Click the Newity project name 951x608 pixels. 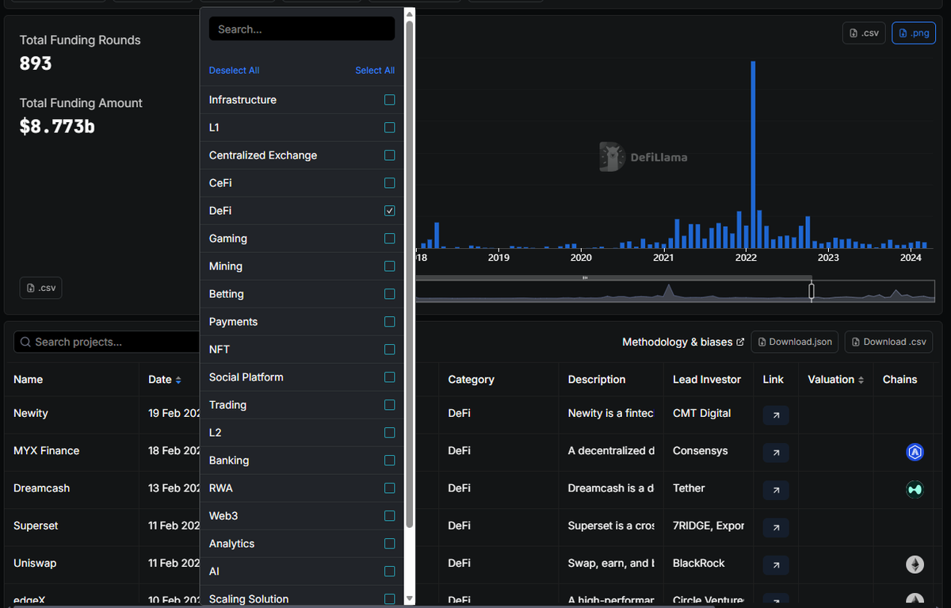click(x=31, y=414)
